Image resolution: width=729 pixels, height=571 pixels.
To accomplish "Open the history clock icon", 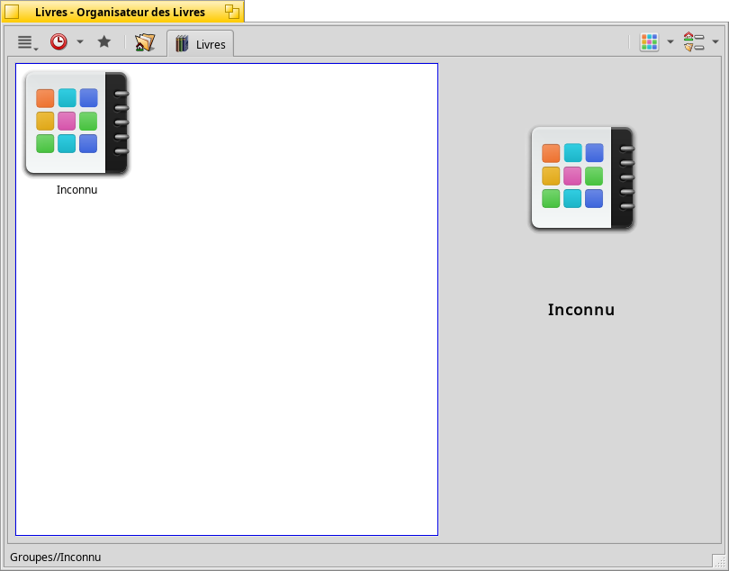I will pyautogui.click(x=58, y=42).
